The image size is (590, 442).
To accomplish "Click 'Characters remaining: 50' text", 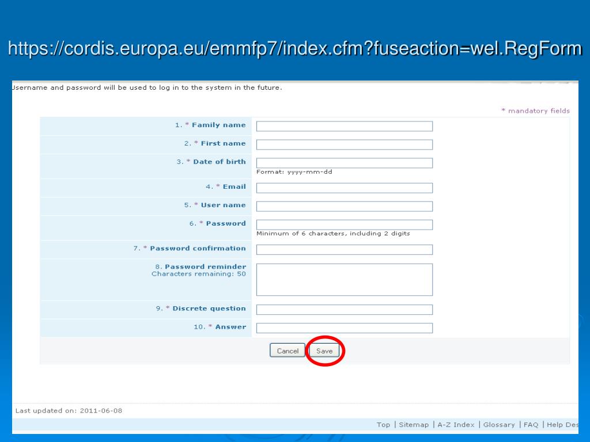I will (199, 273).
